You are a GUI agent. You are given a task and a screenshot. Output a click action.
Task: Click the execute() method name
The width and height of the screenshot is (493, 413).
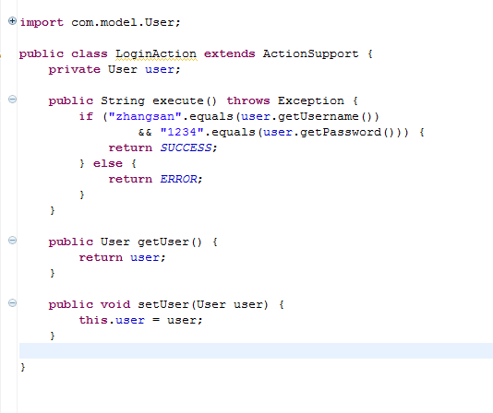click(x=185, y=100)
